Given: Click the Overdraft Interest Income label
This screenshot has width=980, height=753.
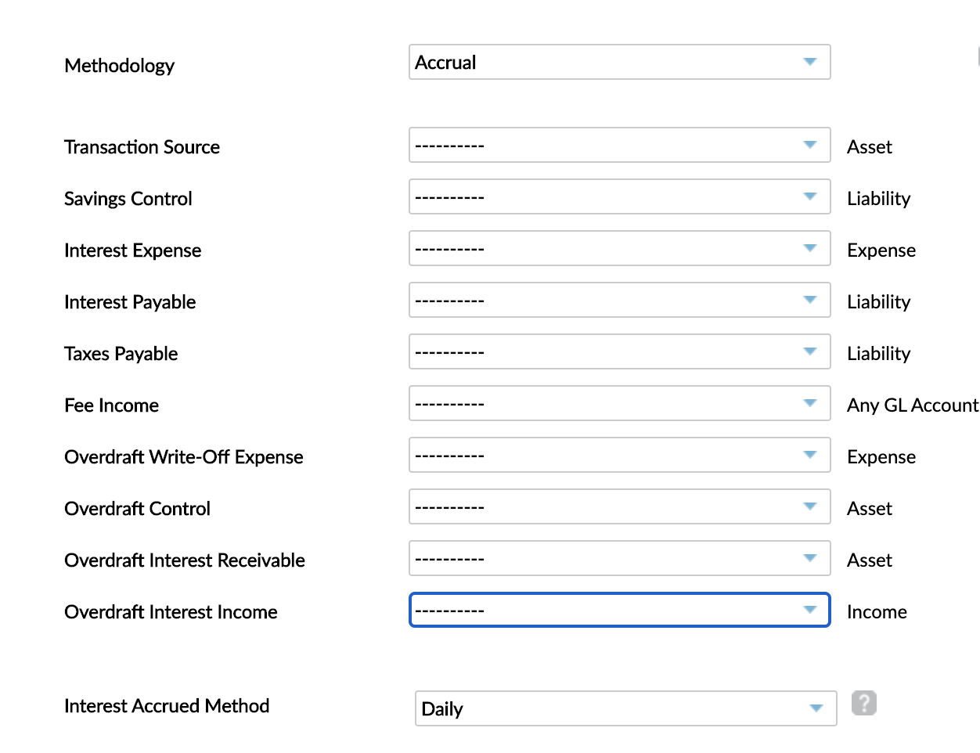Looking at the screenshot, I should tap(171, 612).
